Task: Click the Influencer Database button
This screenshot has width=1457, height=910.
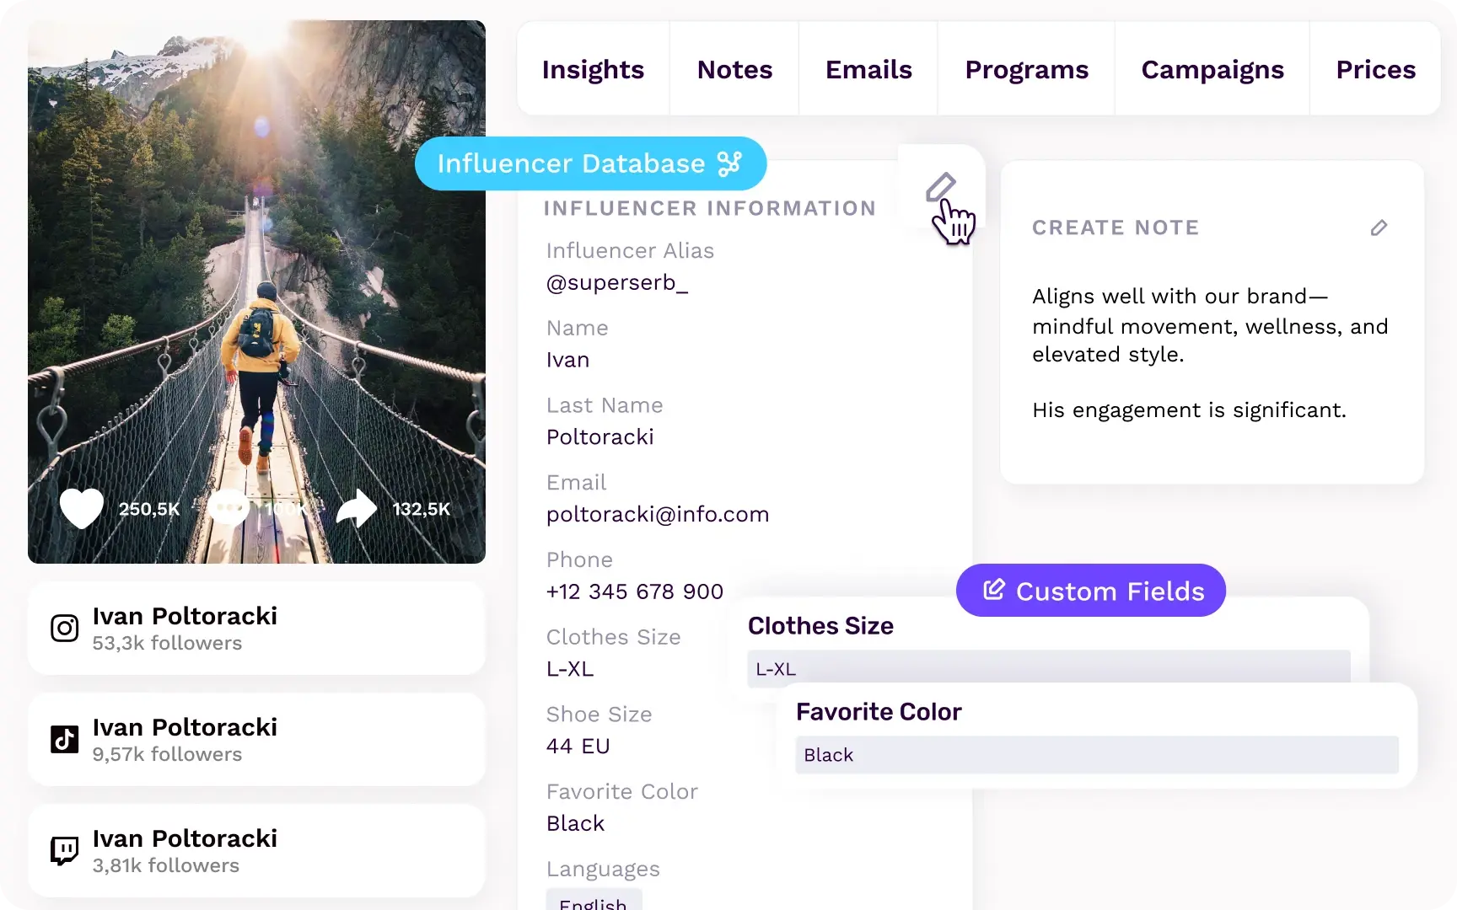Action: pyautogui.click(x=589, y=163)
